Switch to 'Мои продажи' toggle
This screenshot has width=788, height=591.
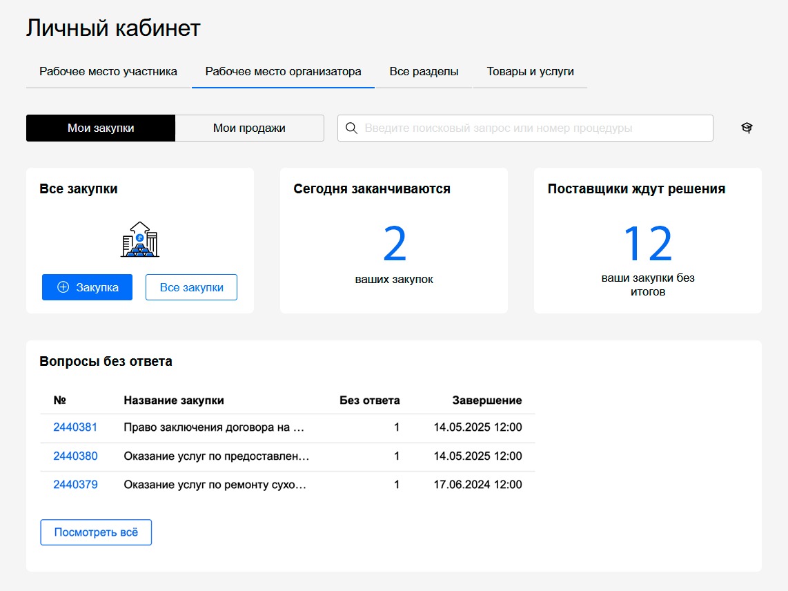(249, 128)
